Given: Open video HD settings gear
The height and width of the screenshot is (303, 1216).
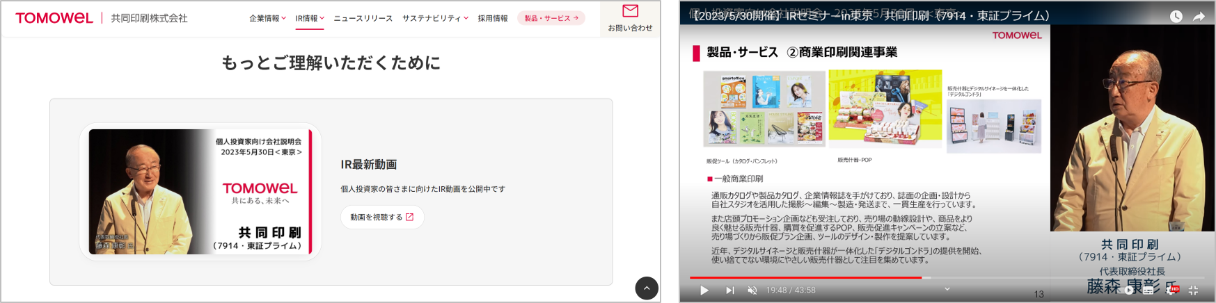Looking at the screenshot, I should (1171, 290).
